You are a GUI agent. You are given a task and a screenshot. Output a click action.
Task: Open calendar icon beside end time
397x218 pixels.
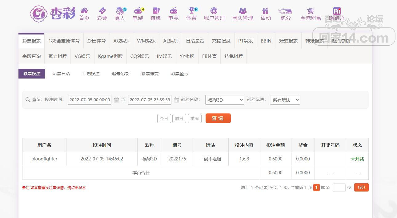(177, 100)
